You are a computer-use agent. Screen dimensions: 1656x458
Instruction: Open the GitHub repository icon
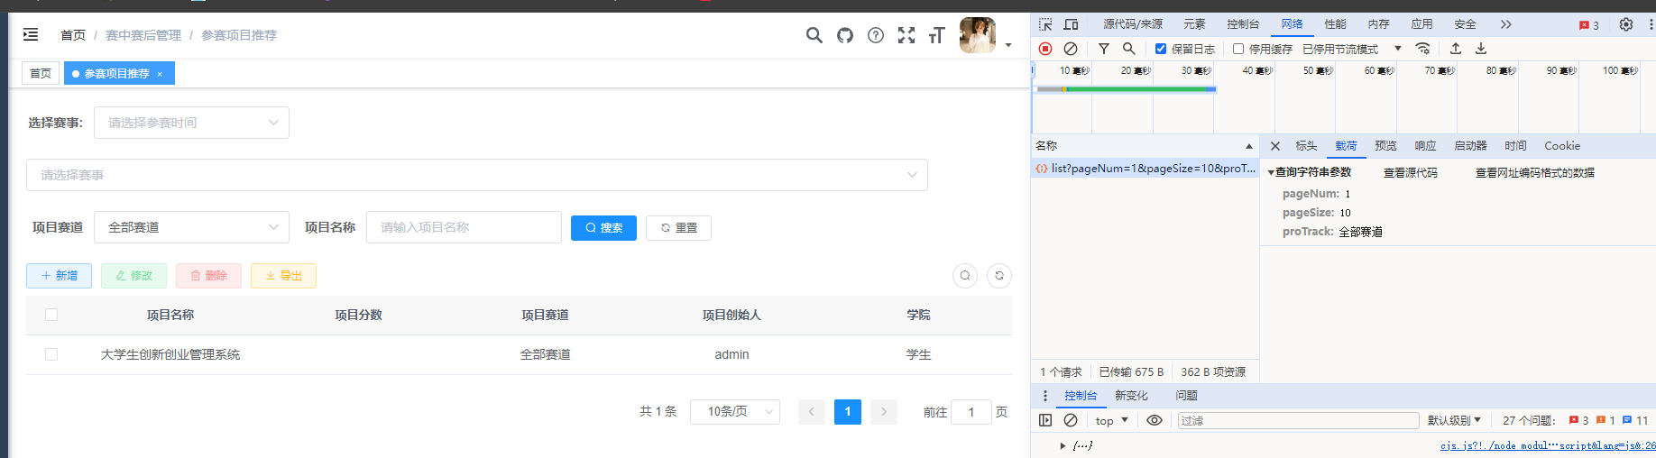click(x=845, y=35)
